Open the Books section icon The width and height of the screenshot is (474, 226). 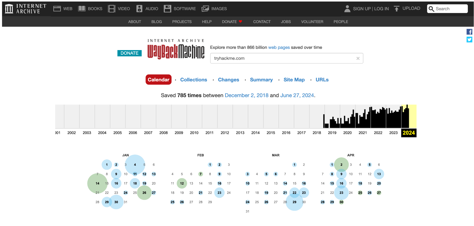coord(82,9)
